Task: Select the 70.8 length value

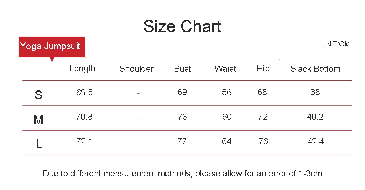Action: coord(84,117)
